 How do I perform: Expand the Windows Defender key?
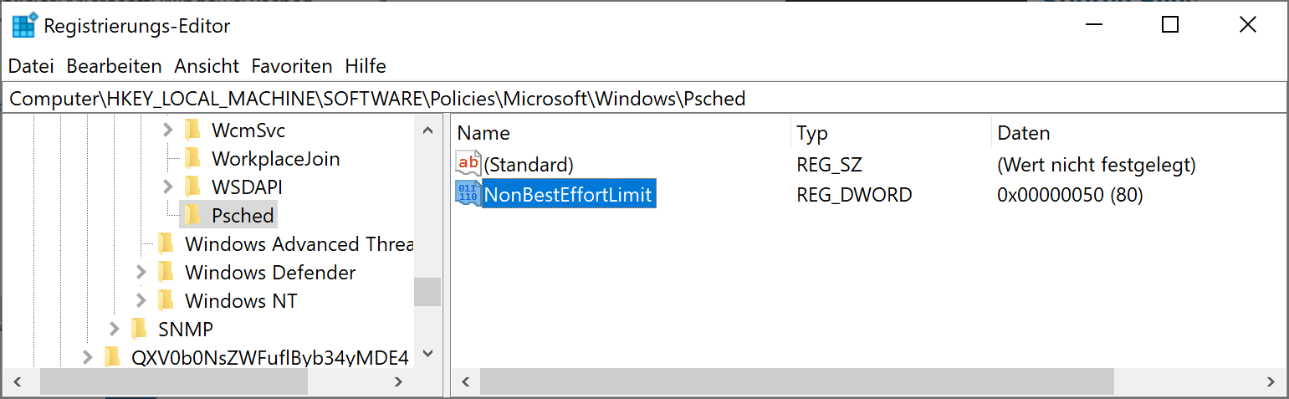tap(141, 272)
